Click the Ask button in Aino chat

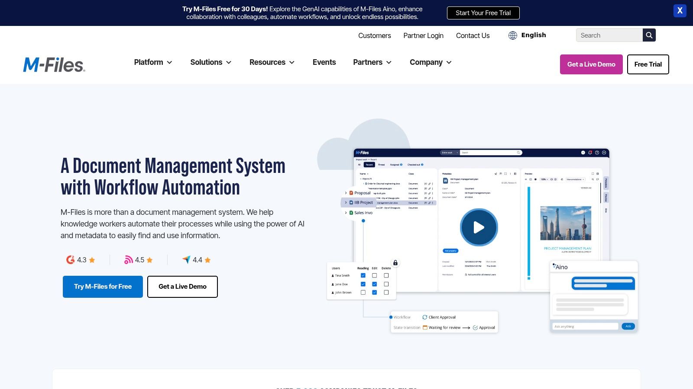(x=628, y=326)
